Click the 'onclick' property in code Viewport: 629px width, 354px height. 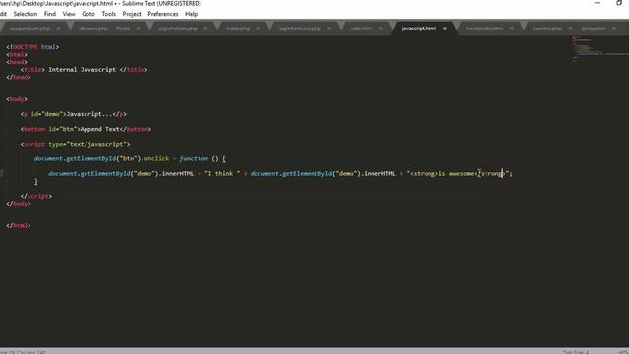(x=156, y=158)
